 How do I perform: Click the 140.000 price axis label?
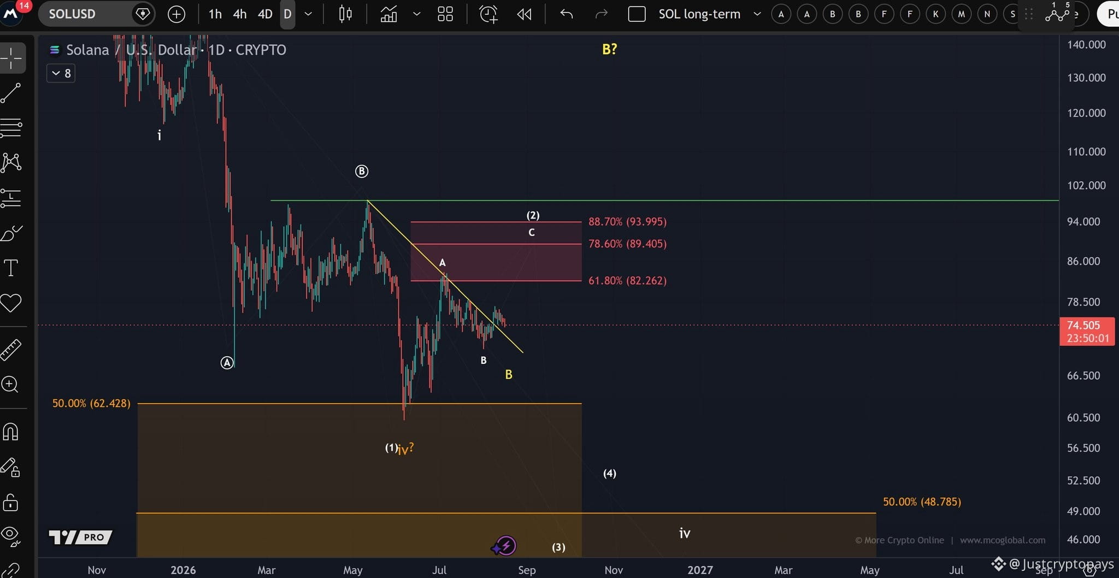(x=1086, y=45)
